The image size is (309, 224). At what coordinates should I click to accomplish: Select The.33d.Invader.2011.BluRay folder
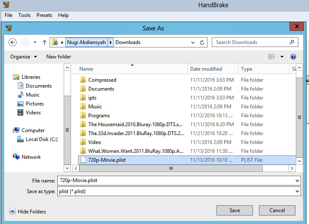point(187,133)
